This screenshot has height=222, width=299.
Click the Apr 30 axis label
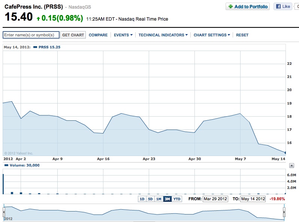195,159
